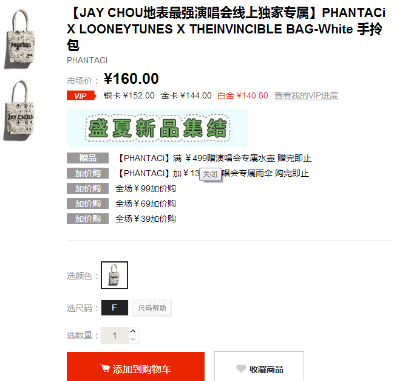Select the first PHANTACi bag thumbnail
The height and width of the screenshot is (381, 394).
pos(19,39)
